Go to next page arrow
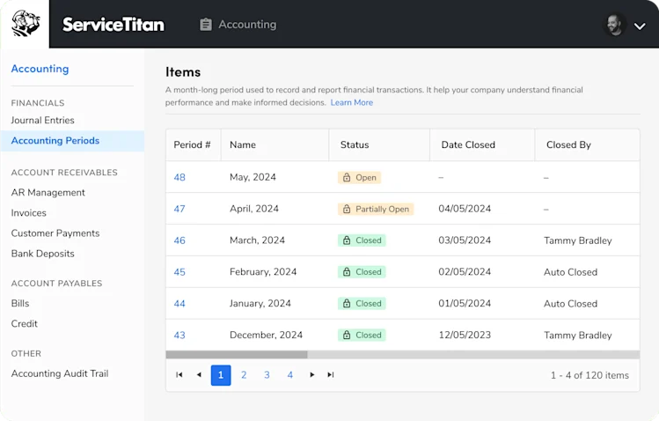The image size is (659, 421). pyautogui.click(x=311, y=374)
